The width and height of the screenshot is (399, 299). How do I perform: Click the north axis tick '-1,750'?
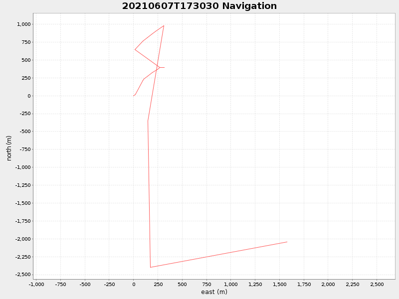(x=23, y=221)
